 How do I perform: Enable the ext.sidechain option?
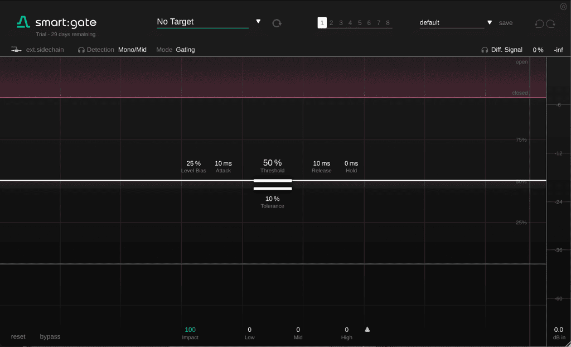(x=45, y=50)
